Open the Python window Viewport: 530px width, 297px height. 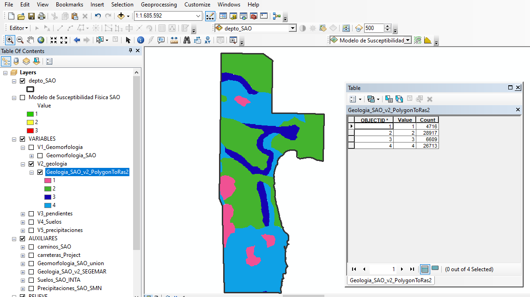[264, 16]
